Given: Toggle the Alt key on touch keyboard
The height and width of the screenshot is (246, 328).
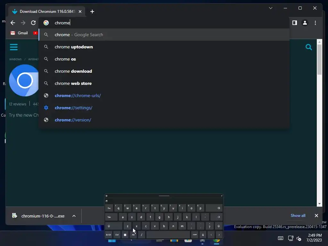Looking at the screenshot, I should [133, 235].
